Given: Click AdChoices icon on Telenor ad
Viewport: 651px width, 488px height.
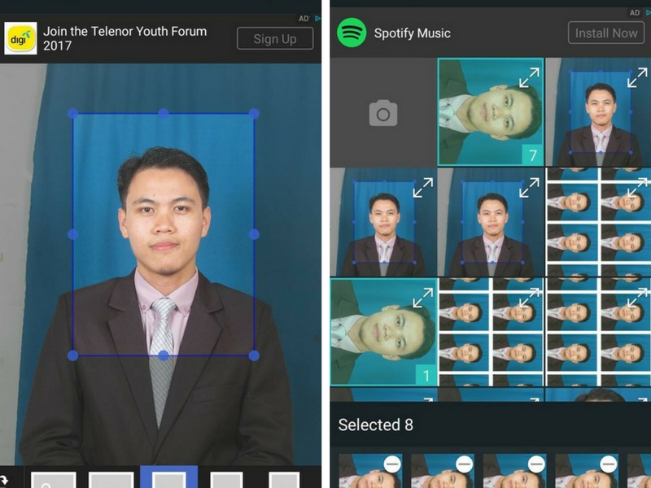Looking at the screenshot, I should pos(317,18).
